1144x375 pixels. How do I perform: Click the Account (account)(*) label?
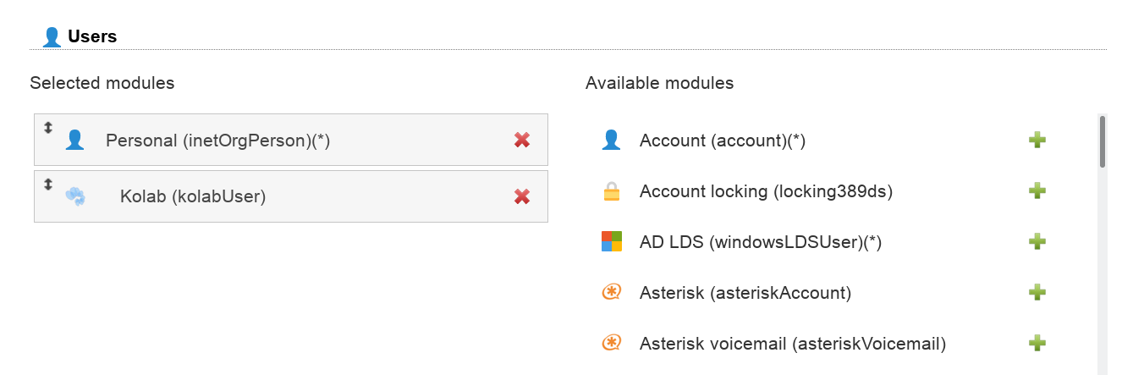[x=722, y=141]
